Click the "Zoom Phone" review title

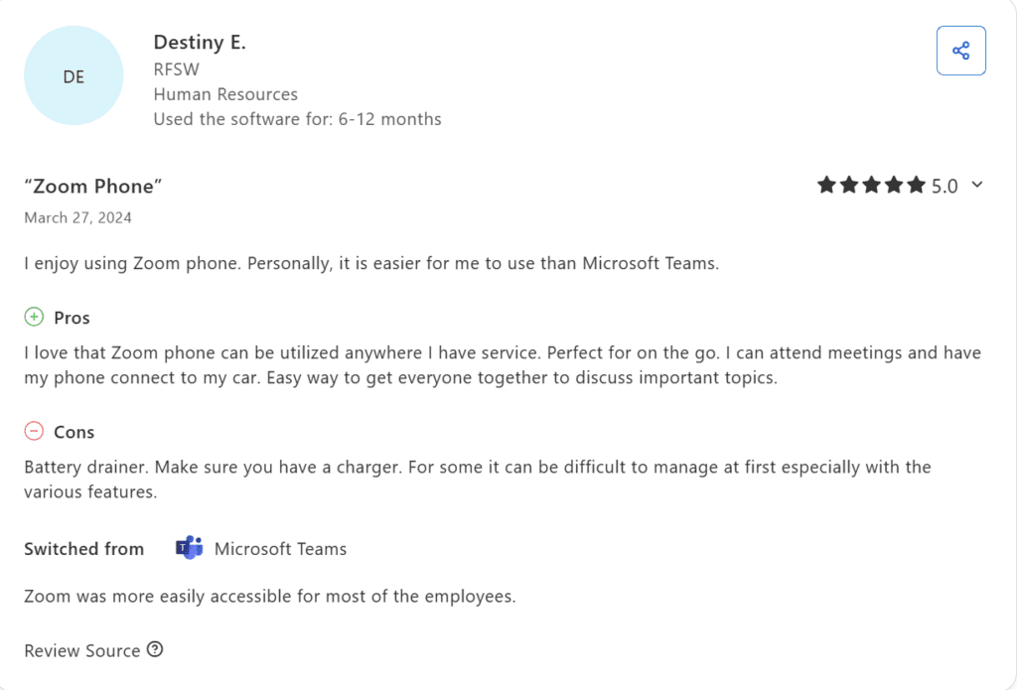point(92,186)
